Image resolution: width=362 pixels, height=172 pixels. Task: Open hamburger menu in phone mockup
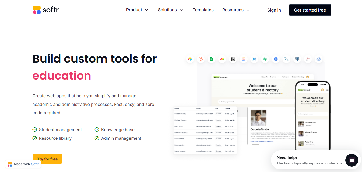tap(327, 90)
